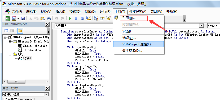This screenshot has height=100, width=220.
Task: Close the 工程 - VBAProject pane
Action: tap(47, 25)
